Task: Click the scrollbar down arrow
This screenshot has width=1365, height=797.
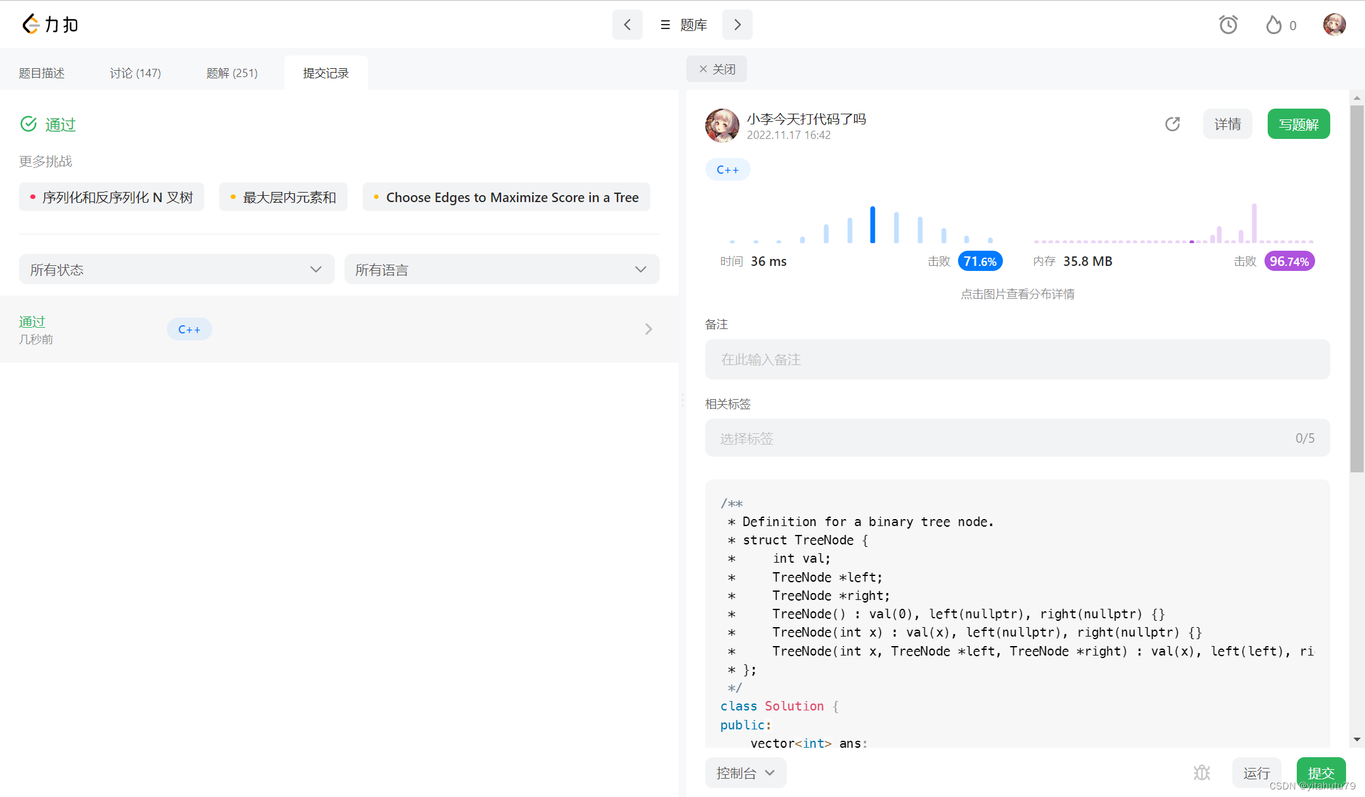Action: 1357,739
